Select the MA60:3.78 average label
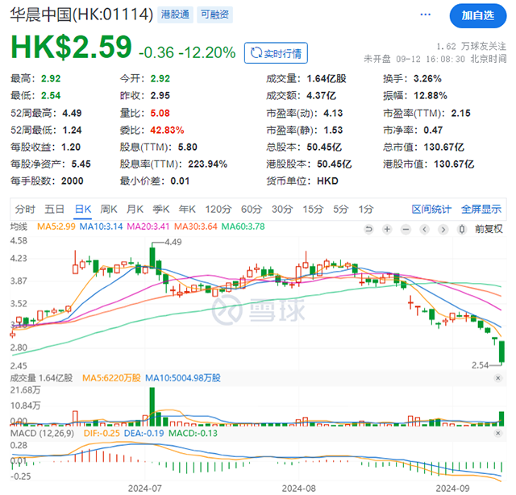 [x=243, y=227]
